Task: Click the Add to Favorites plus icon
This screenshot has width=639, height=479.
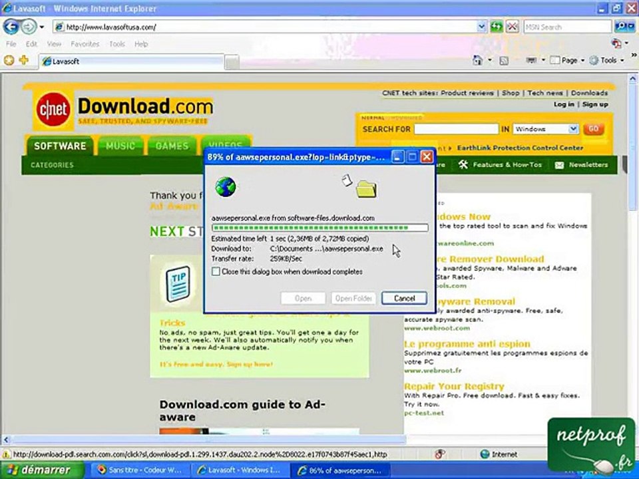Action: click(x=24, y=61)
